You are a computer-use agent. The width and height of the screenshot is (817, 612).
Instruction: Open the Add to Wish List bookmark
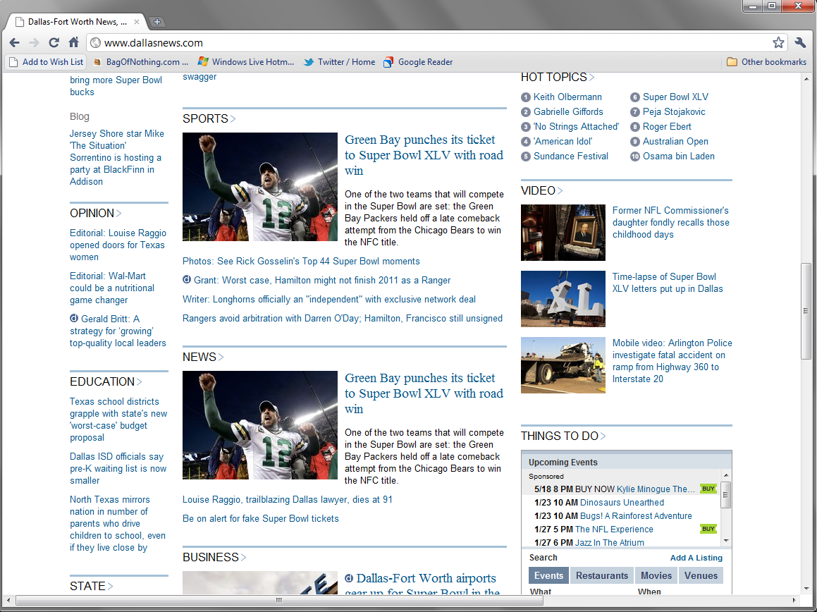[x=47, y=62]
